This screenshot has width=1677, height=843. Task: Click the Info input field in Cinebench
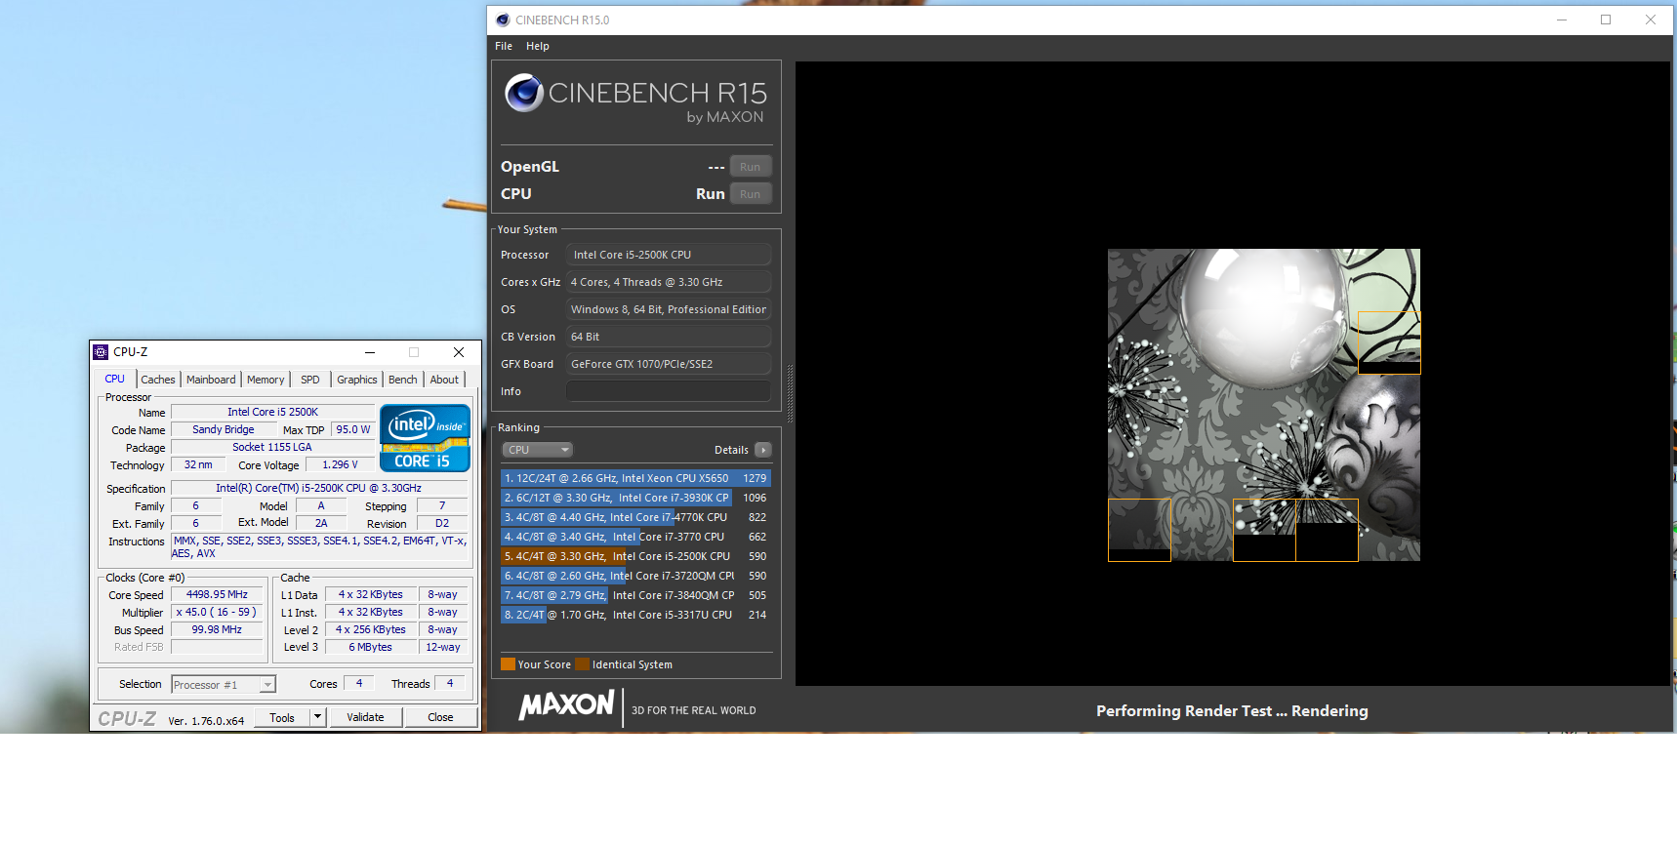669,391
